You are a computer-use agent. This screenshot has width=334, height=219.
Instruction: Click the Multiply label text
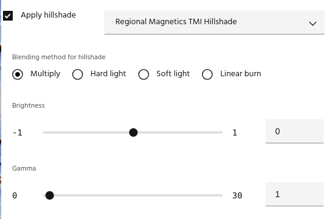(x=45, y=74)
